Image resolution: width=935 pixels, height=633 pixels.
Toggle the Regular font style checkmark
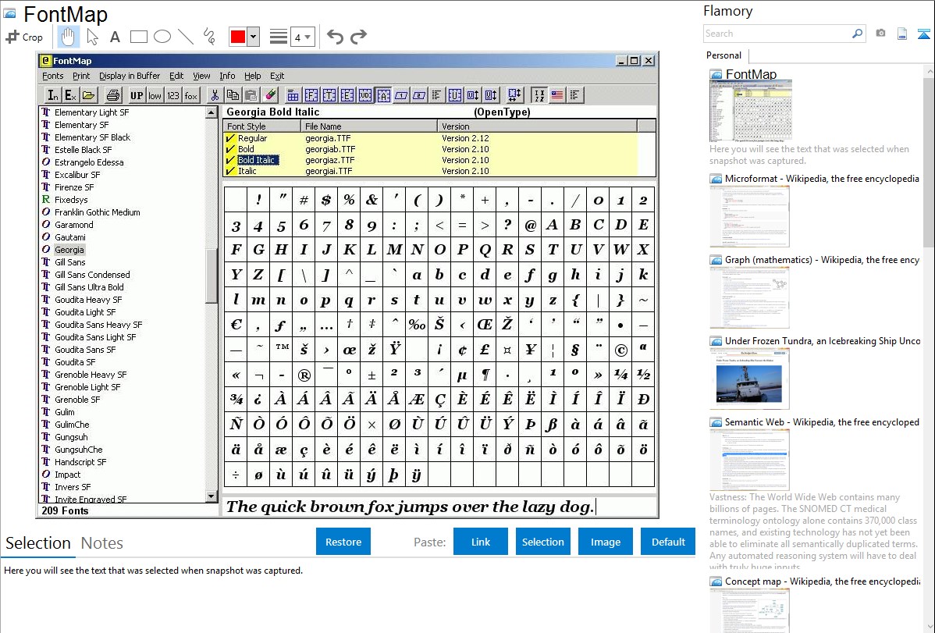(x=230, y=138)
